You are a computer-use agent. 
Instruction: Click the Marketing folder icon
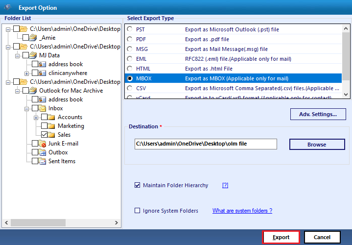coord(51,125)
